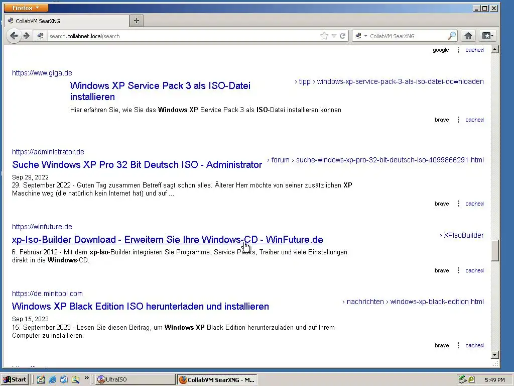514x386 pixels.
Task: Switch to UltraISO taskbar button
Action: (136, 379)
